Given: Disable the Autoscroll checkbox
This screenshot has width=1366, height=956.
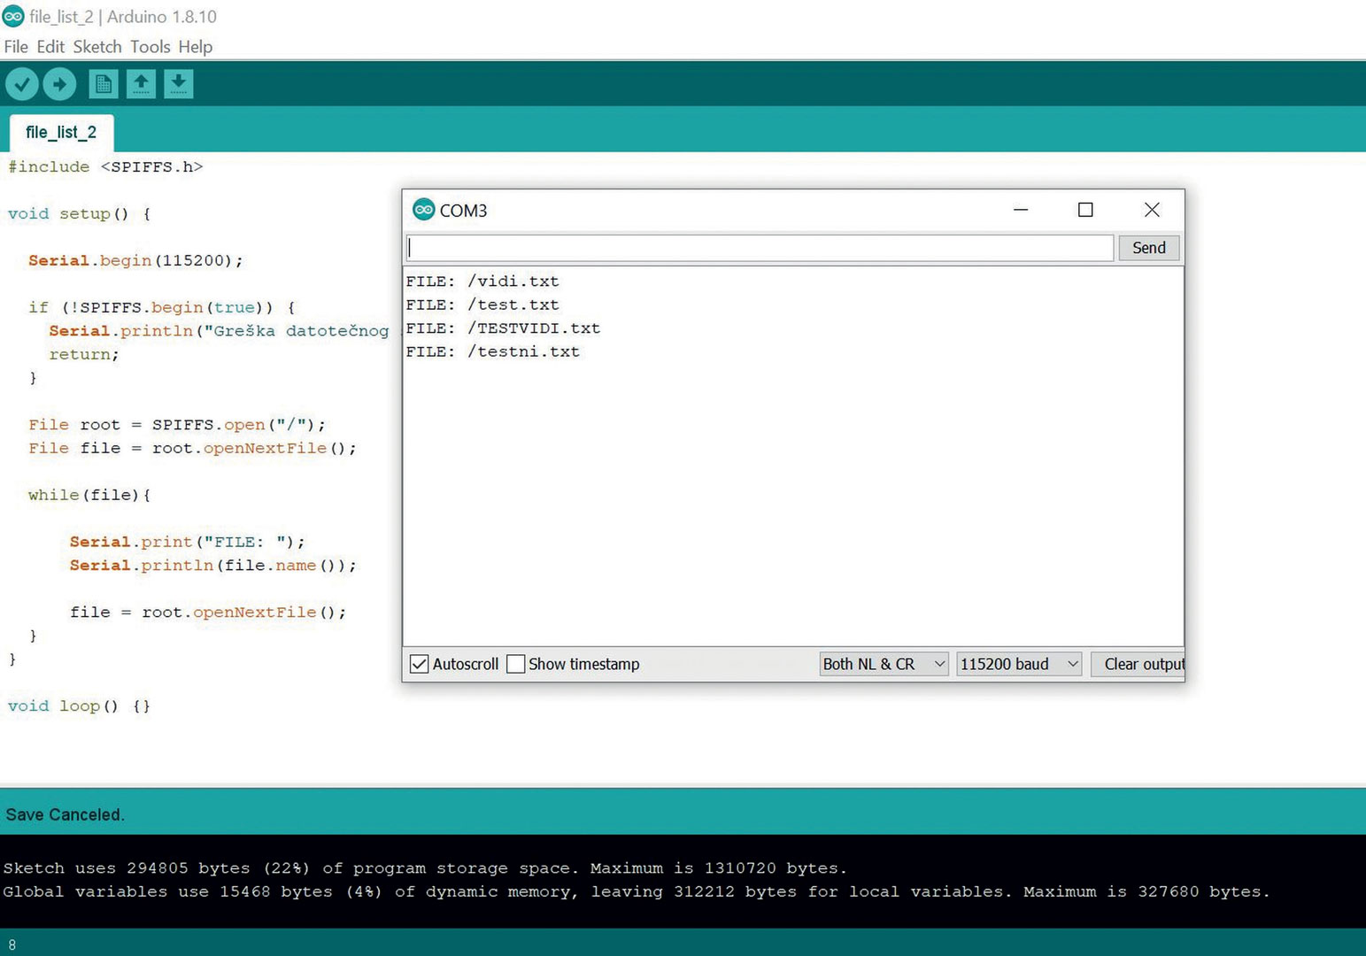Looking at the screenshot, I should 420,664.
